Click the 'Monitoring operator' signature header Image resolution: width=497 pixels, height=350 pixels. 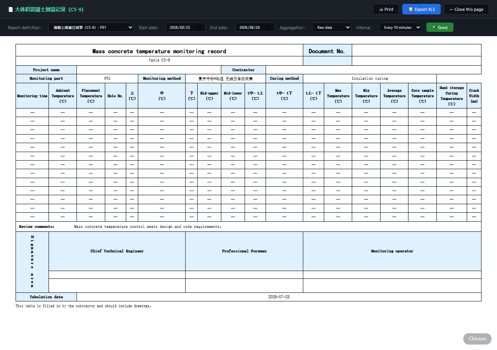pyautogui.click(x=392, y=251)
